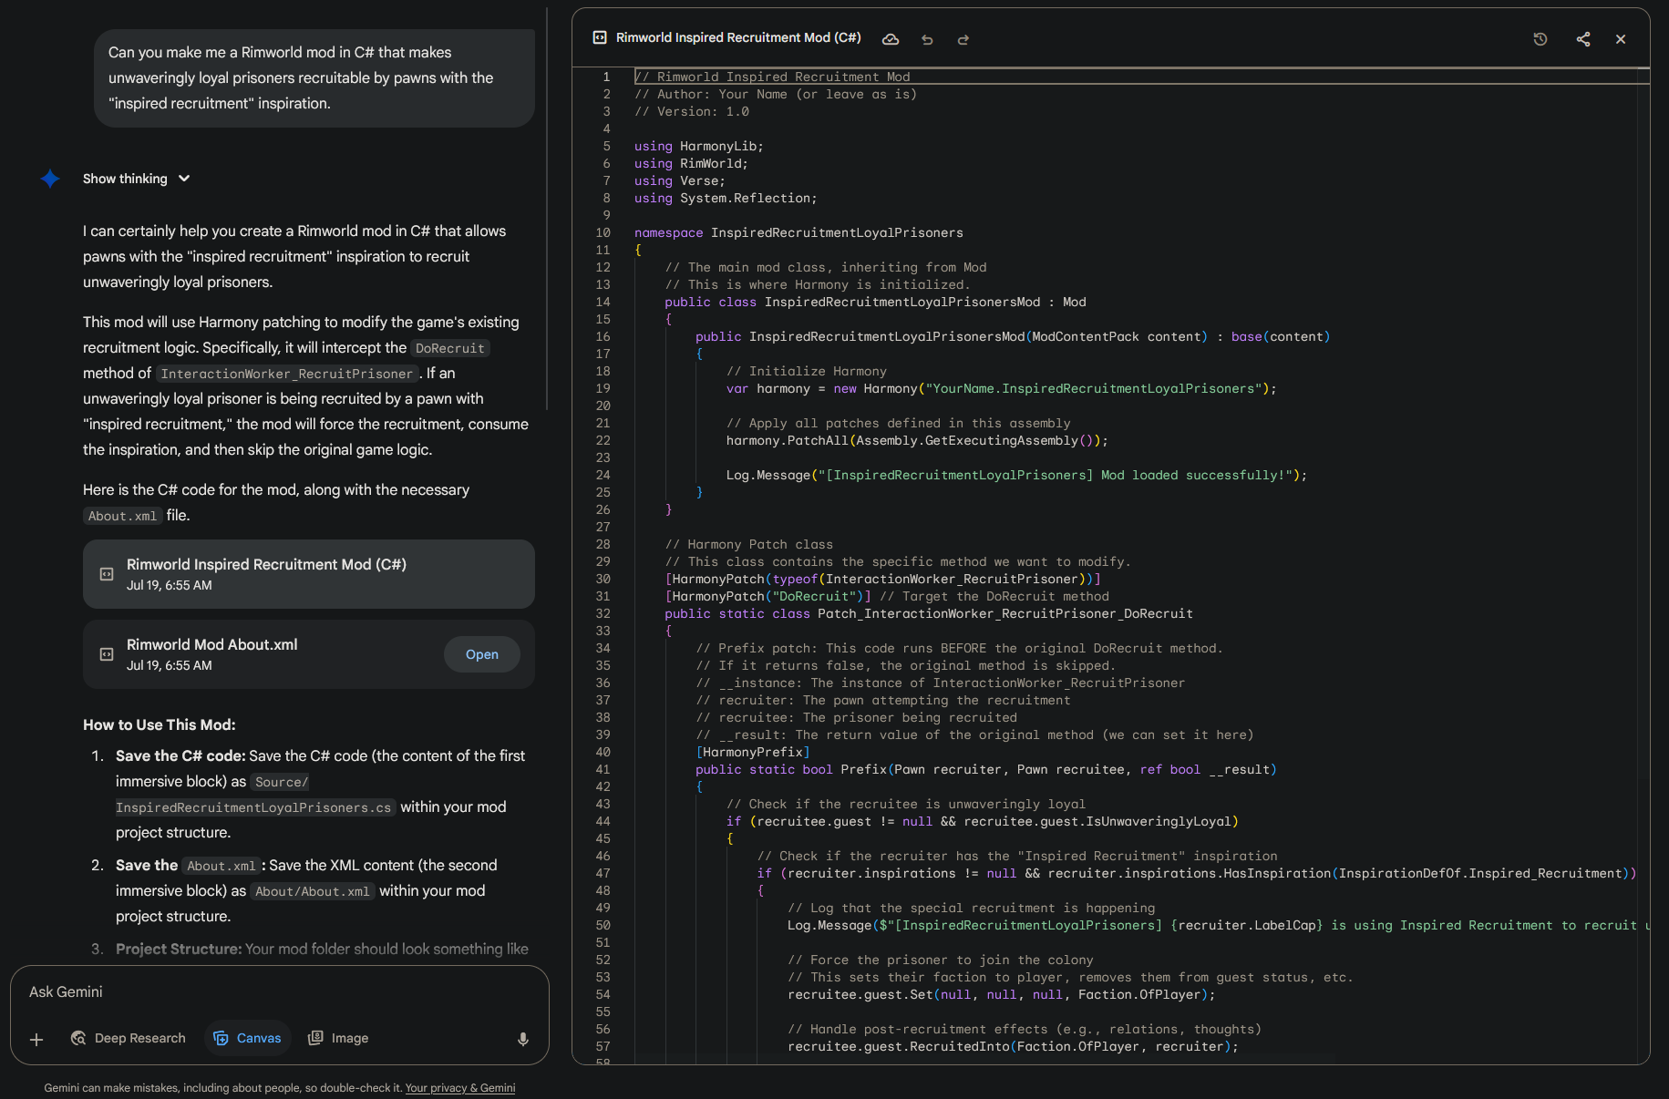Click the share icon in the canvas header
Image resolution: width=1669 pixels, height=1099 pixels.
pos(1583,39)
